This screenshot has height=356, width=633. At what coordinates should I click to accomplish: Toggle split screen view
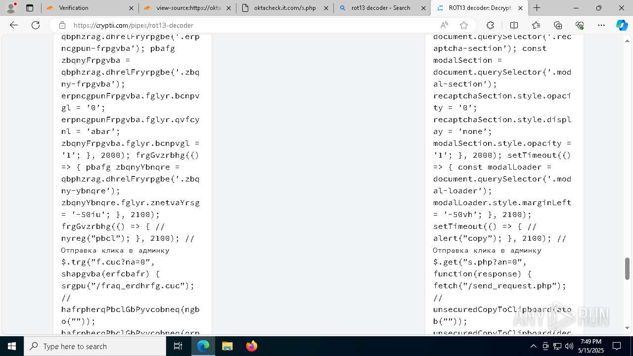[x=514, y=25]
